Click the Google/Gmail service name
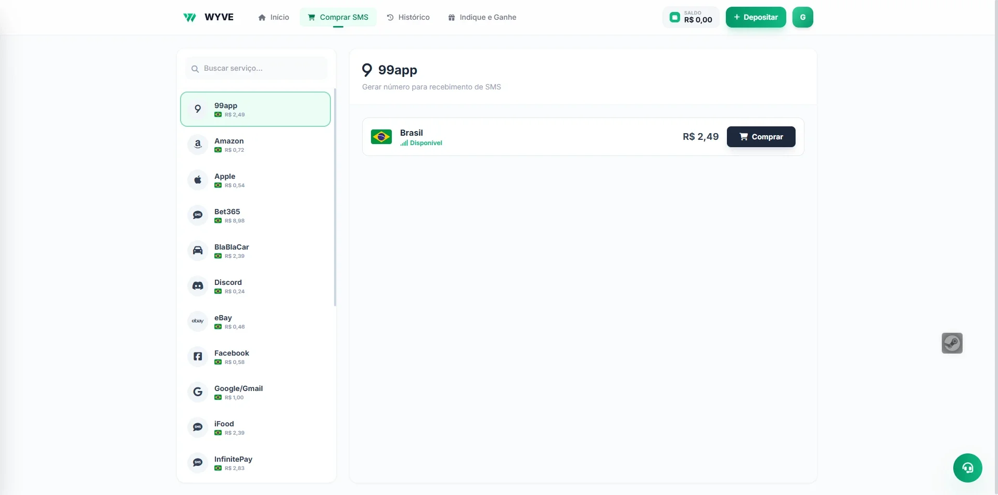Screen dimensions: 998x495 238,388
